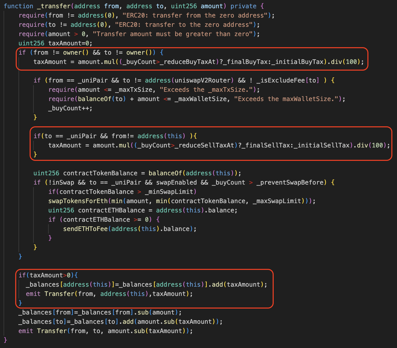Click the function's final pink closing brace

(x=5, y=340)
